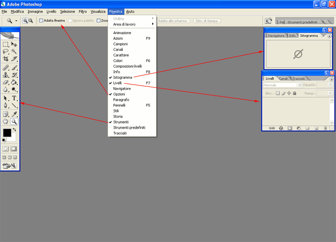The width and height of the screenshot is (336, 242).
Task: Select the Slice tool
Action: tap(14, 59)
